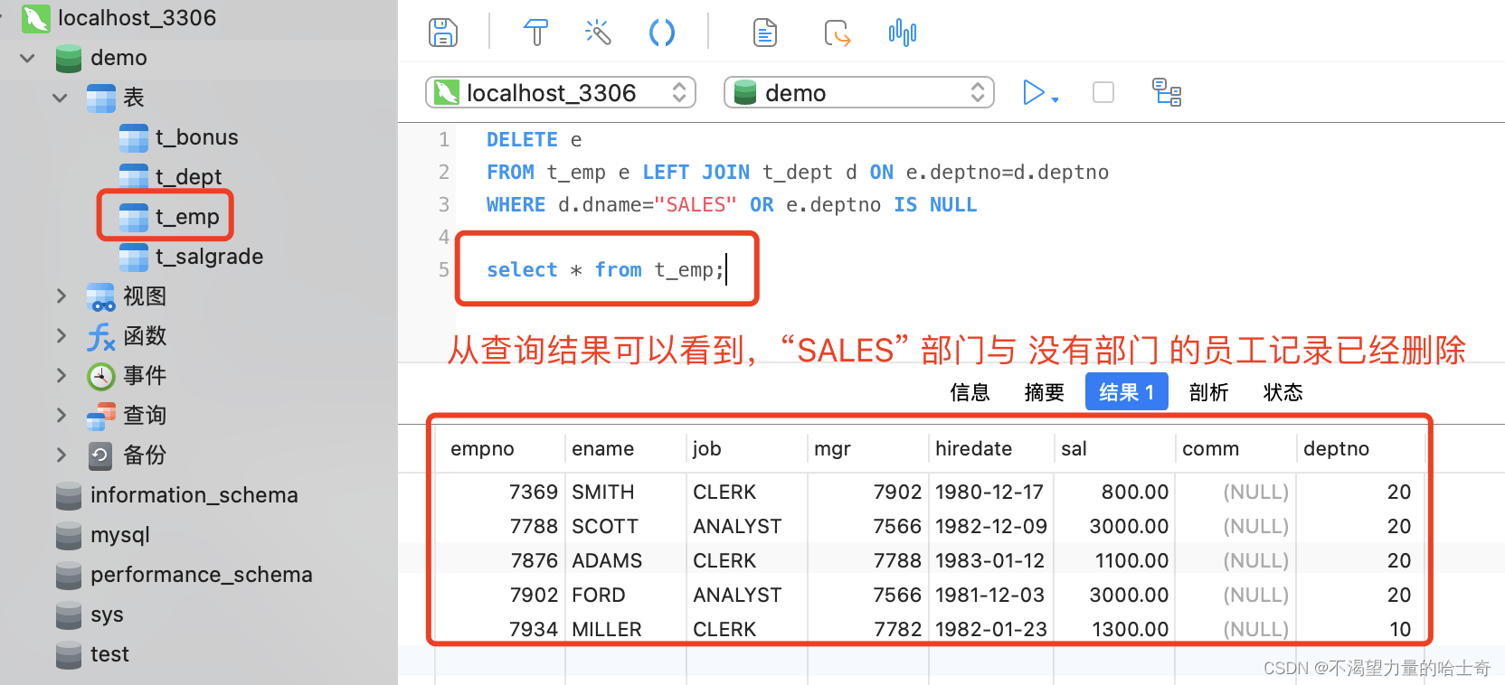Open the run options dropdown arrow

tap(1055, 99)
